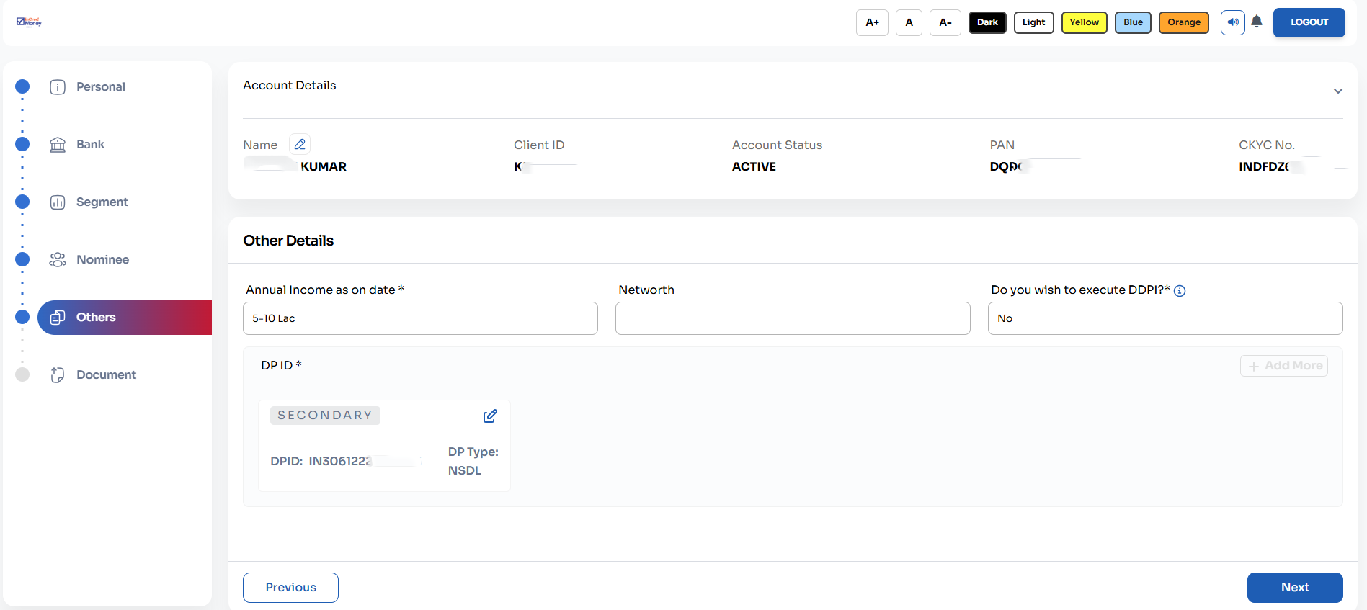Click the Bank step progress dot

click(22, 144)
